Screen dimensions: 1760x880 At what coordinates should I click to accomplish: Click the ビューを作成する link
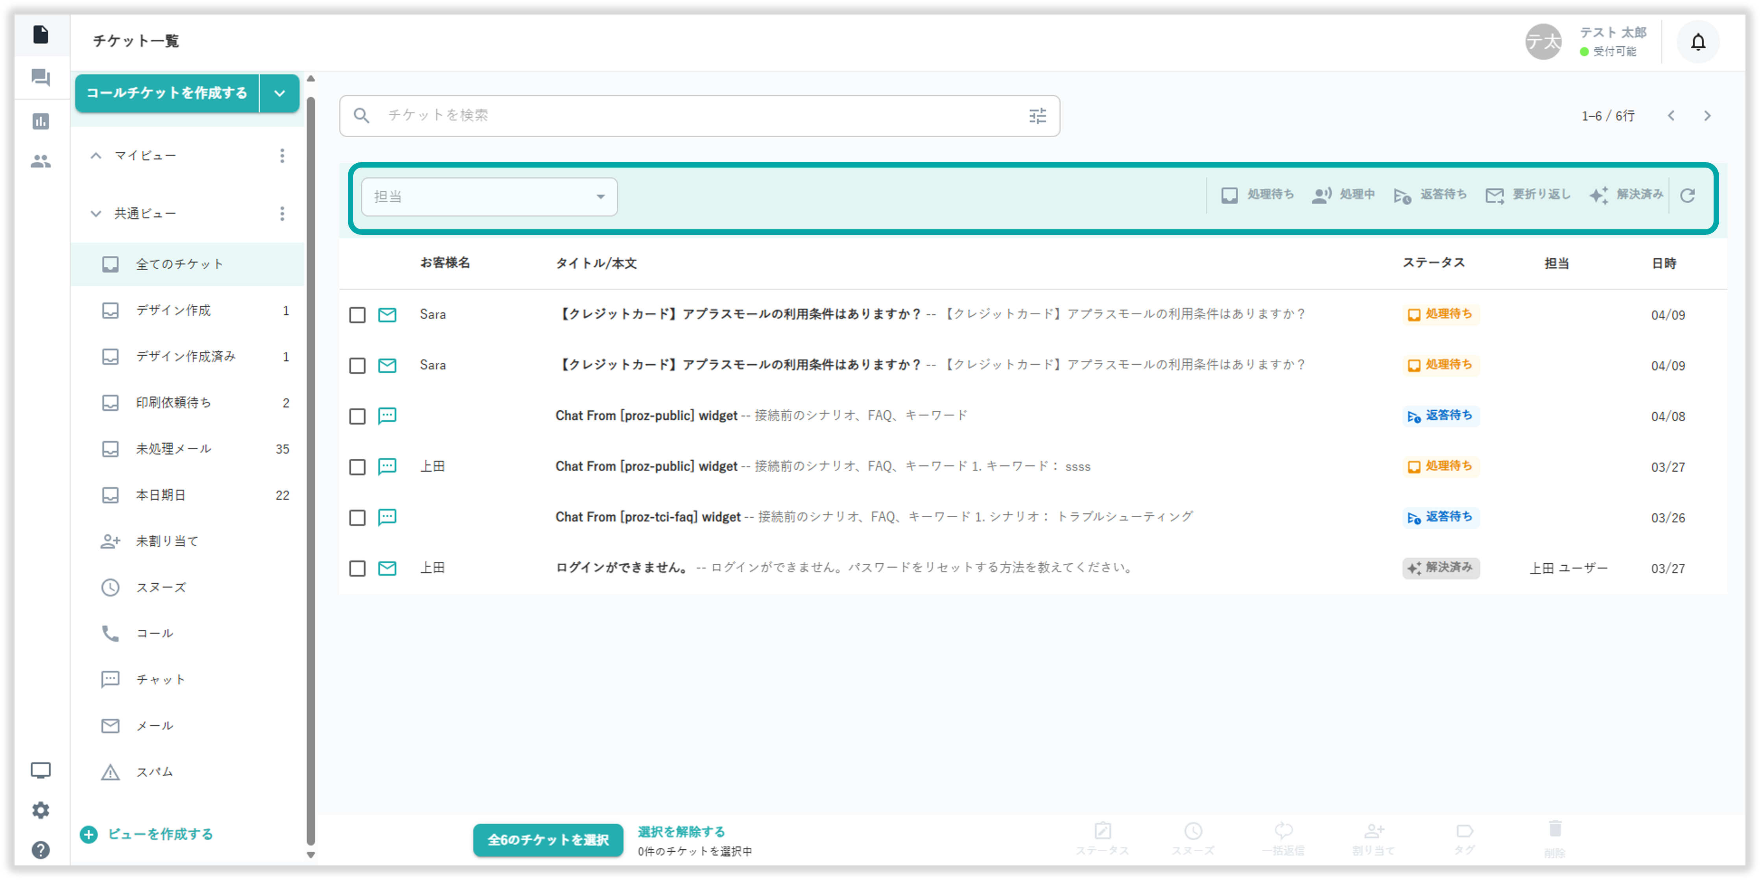160,834
